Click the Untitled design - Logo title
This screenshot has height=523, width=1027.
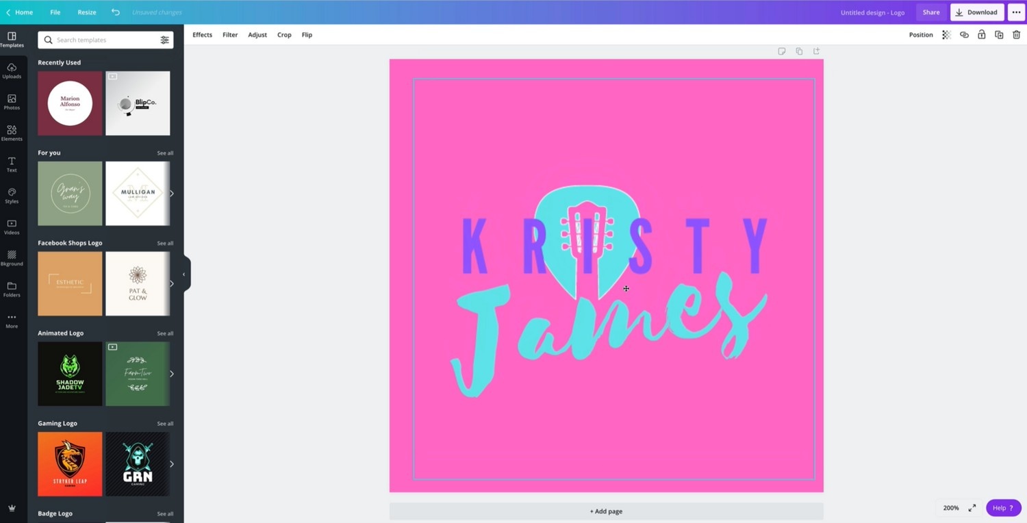tap(872, 12)
